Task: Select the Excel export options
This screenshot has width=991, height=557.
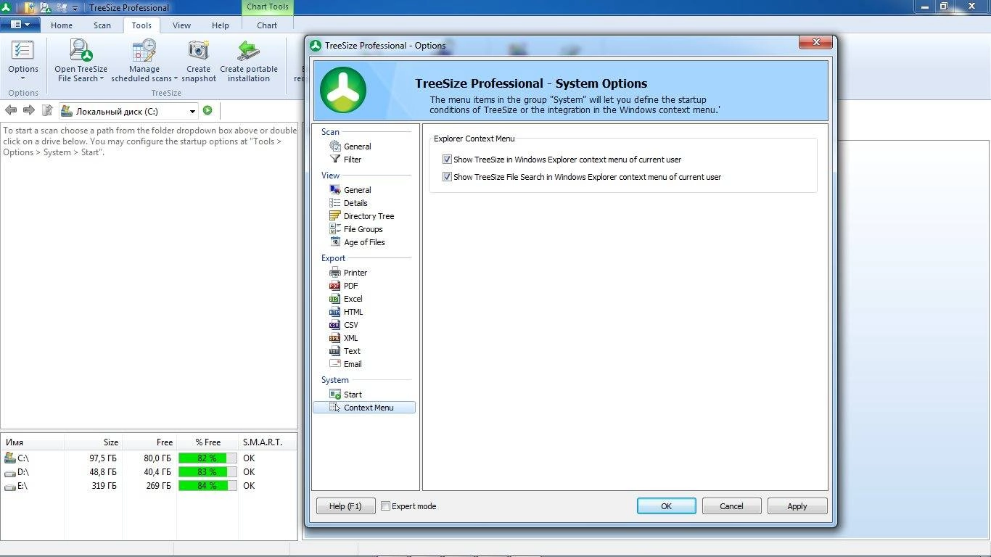Action: click(346, 299)
